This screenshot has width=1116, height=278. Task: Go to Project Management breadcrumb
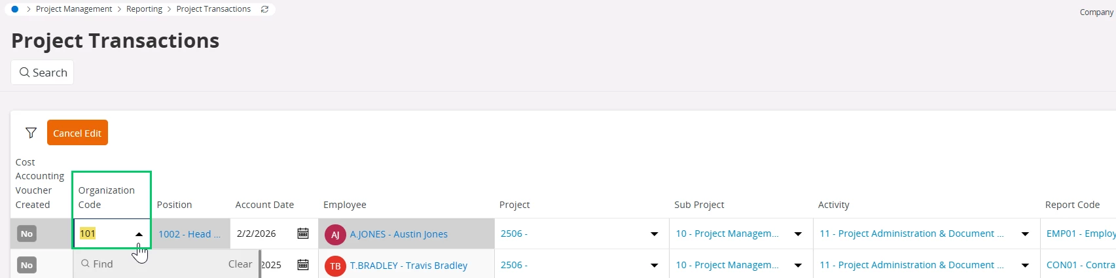click(x=74, y=9)
